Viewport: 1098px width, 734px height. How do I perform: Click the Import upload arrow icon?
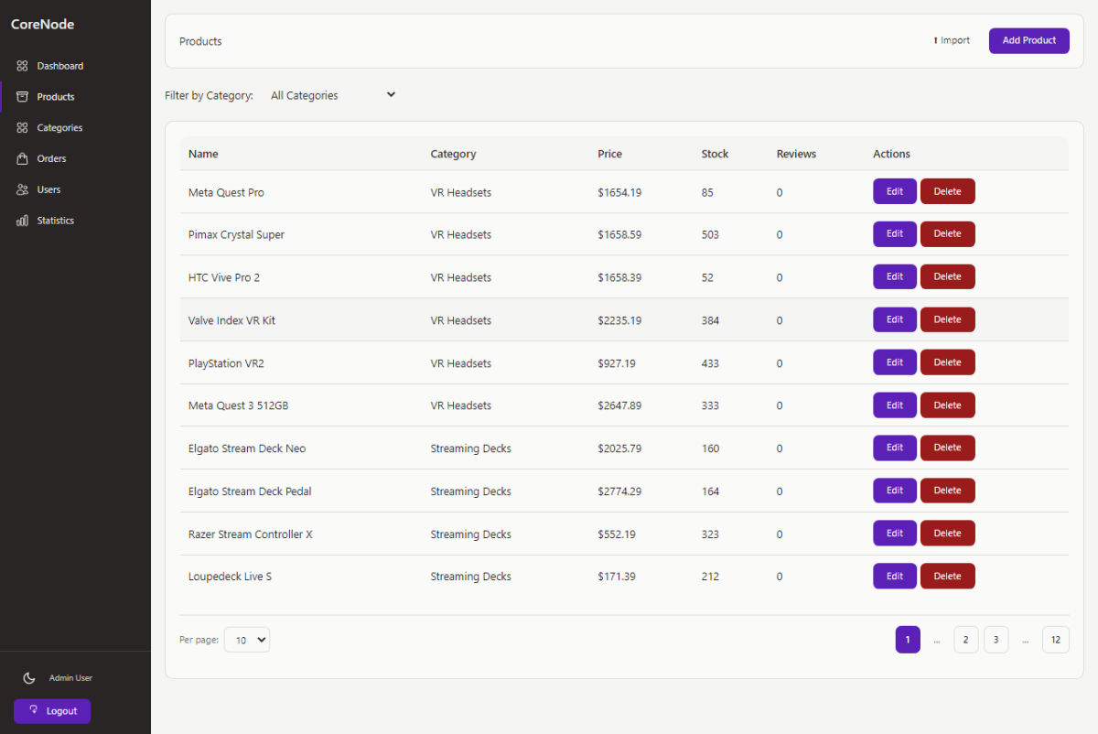935,40
